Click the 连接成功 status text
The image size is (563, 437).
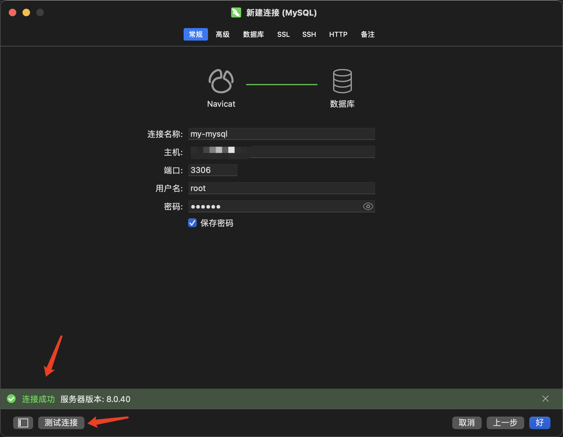click(x=38, y=399)
